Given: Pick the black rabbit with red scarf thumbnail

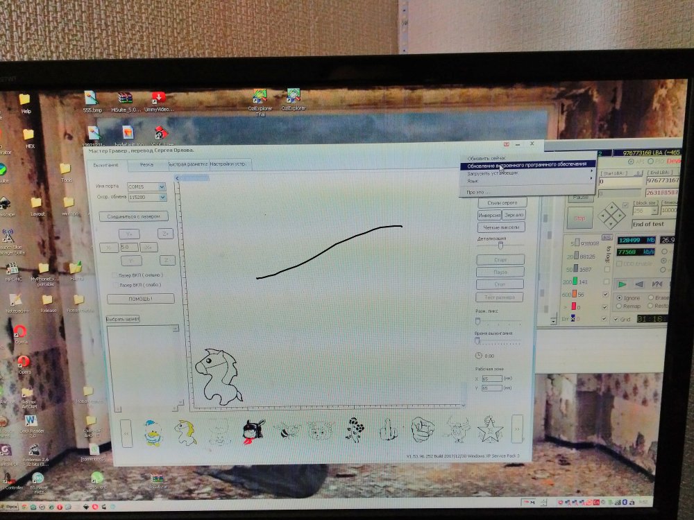Looking at the screenshot, I should click(x=254, y=431).
